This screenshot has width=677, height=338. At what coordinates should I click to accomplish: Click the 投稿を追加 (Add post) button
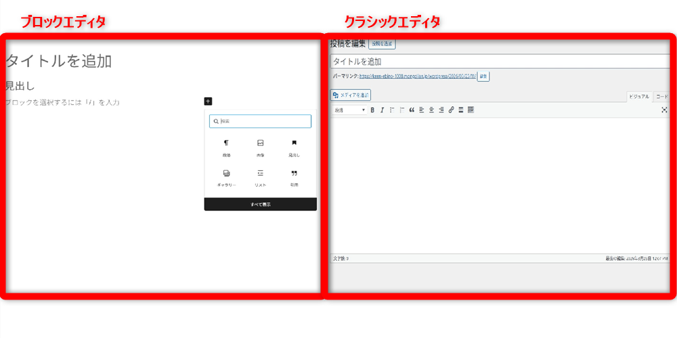[x=382, y=43]
